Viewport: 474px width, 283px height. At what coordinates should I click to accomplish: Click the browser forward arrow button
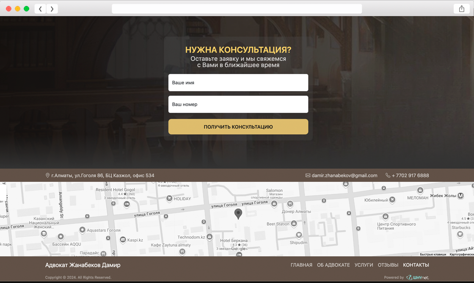pyautogui.click(x=52, y=9)
